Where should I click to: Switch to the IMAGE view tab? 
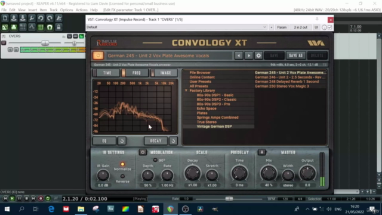(164, 73)
